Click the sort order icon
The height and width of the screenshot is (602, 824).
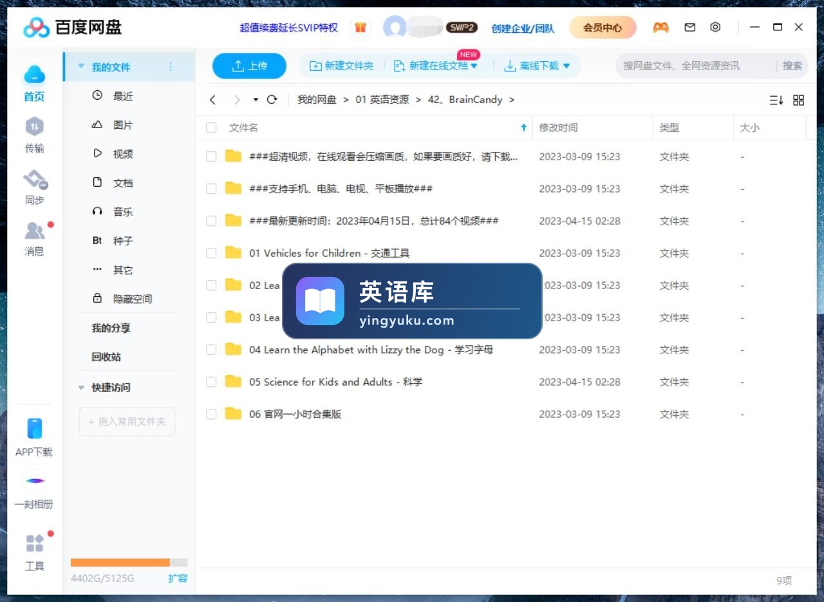click(776, 100)
